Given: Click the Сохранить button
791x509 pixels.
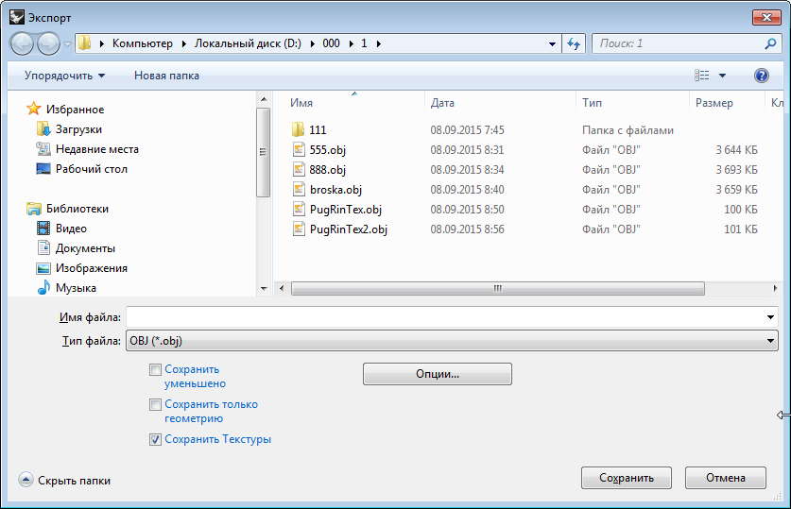Looking at the screenshot, I should point(626,478).
